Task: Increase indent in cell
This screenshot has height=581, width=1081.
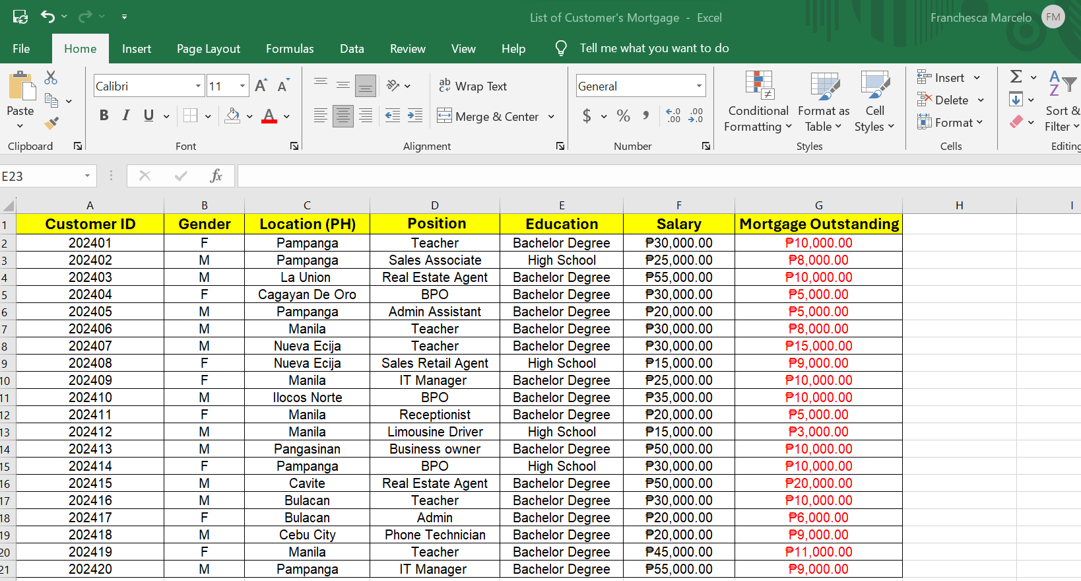Action: [415, 116]
